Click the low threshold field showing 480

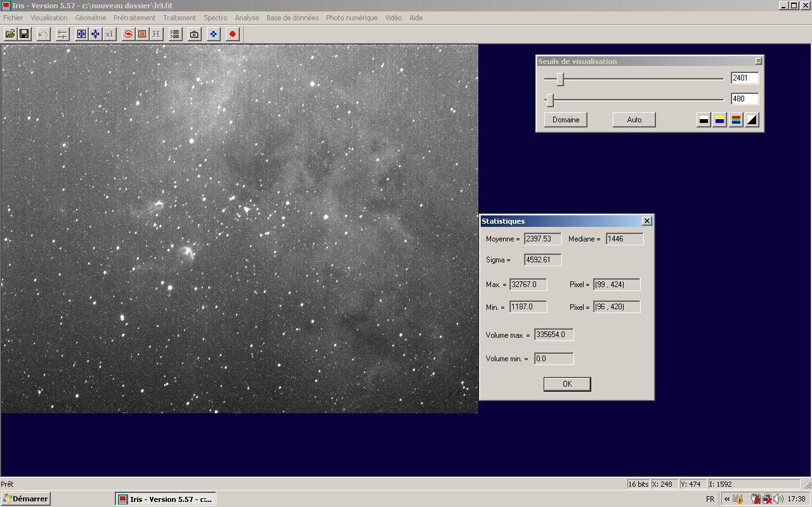744,99
